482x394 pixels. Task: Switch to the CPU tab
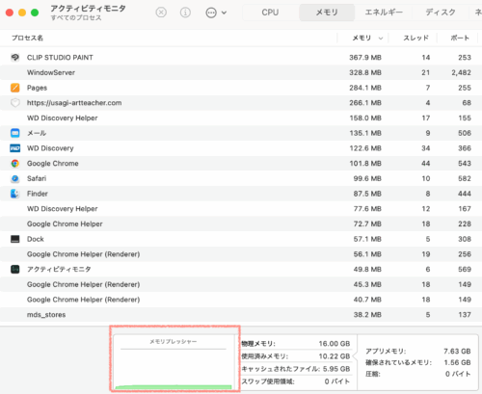tap(270, 13)
